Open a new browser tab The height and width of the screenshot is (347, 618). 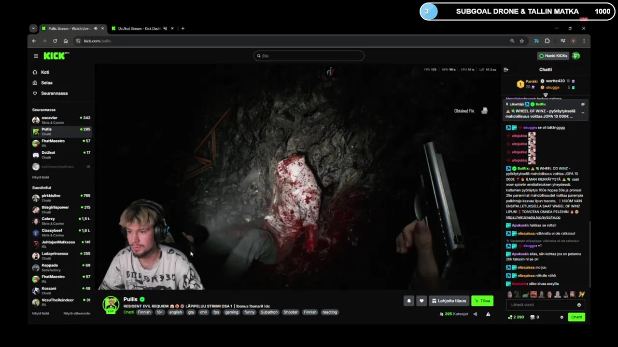click(x=183, y=28)
